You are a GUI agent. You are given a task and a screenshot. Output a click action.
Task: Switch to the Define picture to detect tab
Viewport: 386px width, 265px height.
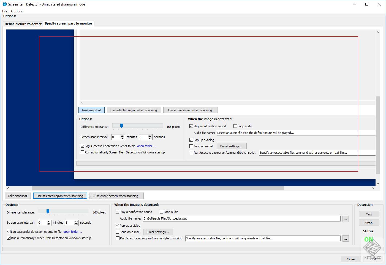point(23,24)
